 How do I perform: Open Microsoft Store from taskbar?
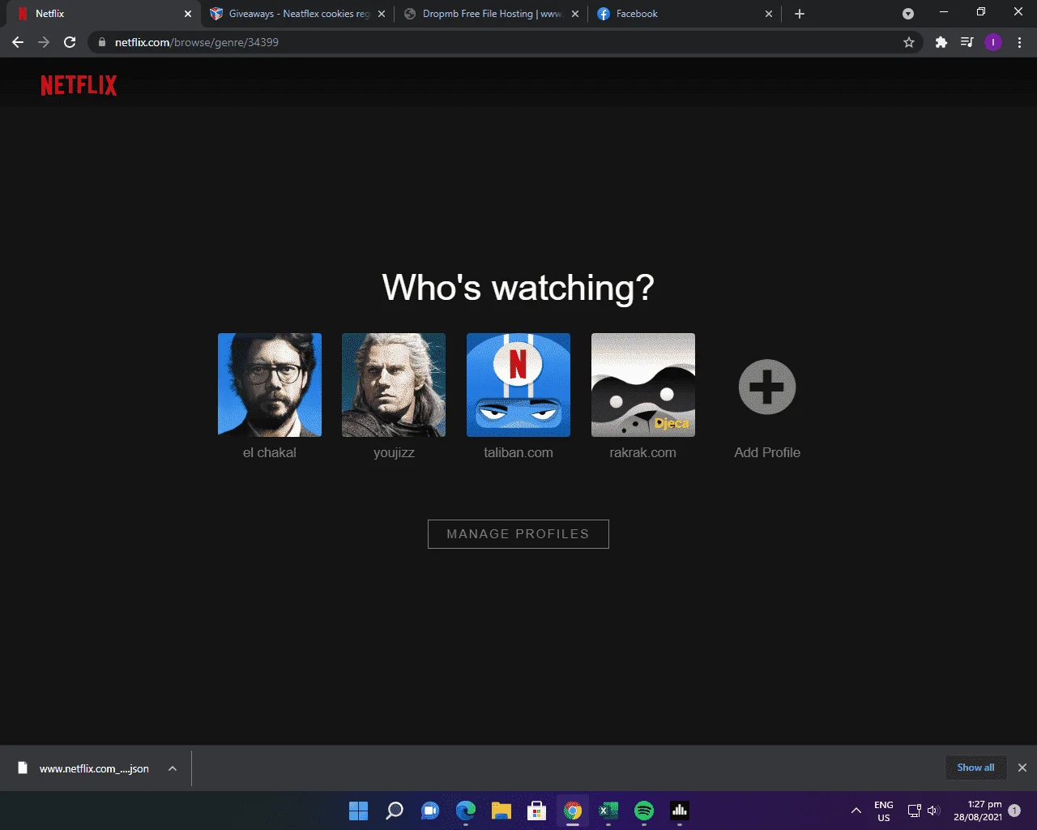536,811
